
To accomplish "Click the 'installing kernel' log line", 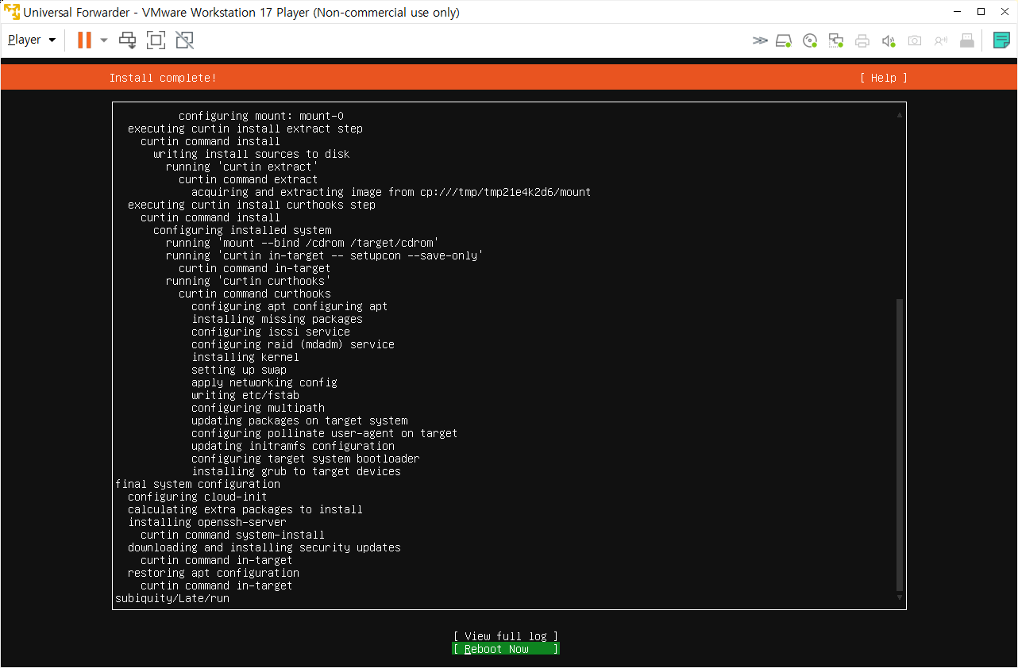I will 245,357.
